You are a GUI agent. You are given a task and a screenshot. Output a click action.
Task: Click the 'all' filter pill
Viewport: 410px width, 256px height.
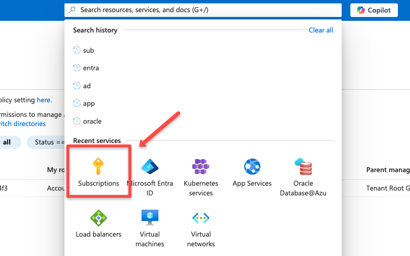coord(10,142)
